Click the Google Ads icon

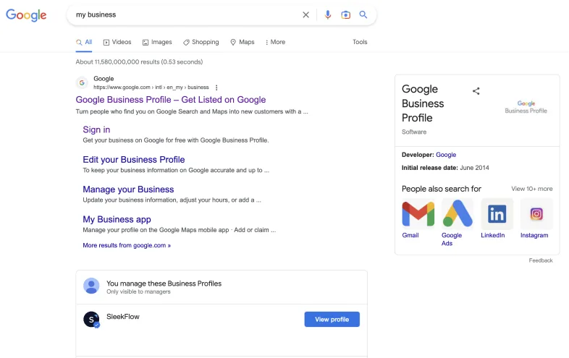[458, 214]
